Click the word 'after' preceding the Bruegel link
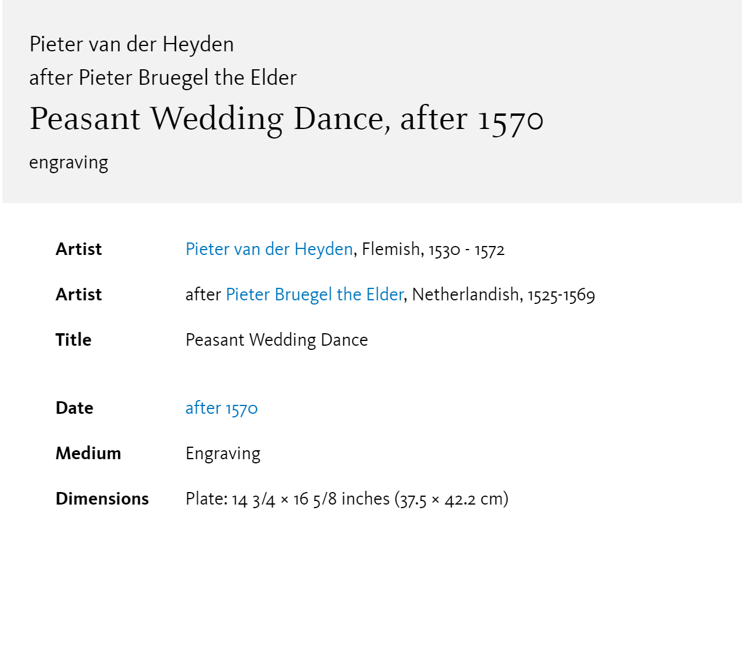 point(203,294)
